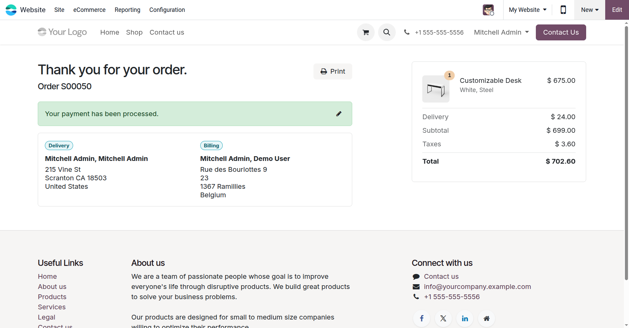629x328 pixels.
Task: Click the Odoo Website app logo
Action: coord(11,10)
